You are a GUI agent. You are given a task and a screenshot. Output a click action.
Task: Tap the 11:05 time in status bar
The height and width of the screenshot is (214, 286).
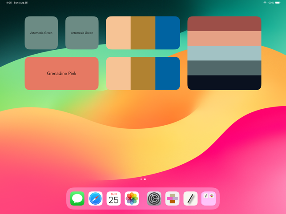(8, 3)
